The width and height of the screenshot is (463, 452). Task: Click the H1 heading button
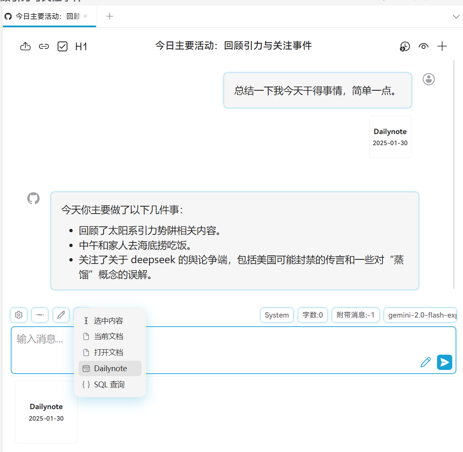point(81,47)
